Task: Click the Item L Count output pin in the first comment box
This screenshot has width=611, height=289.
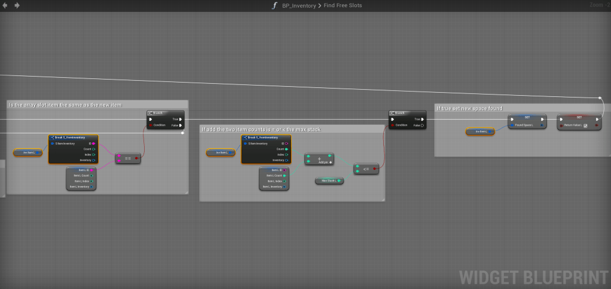Action: point(92,175)
